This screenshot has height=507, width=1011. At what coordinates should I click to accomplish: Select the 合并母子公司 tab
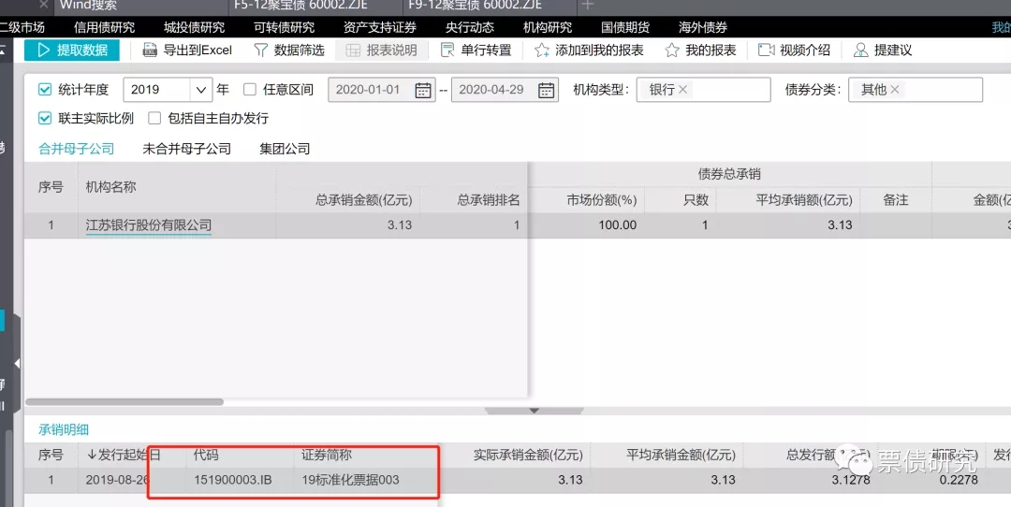pos(76,149)
